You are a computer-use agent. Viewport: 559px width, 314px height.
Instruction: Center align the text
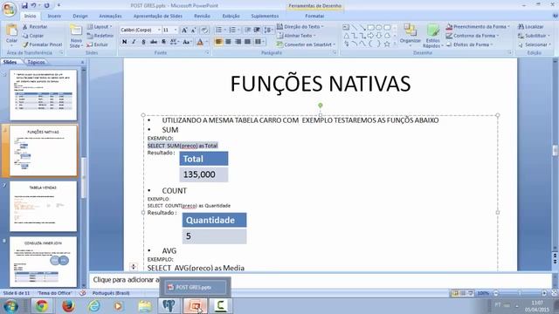[x=228, y=42]
